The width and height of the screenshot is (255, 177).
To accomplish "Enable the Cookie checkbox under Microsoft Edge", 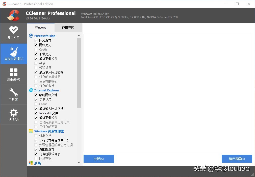I will (36, 49).
